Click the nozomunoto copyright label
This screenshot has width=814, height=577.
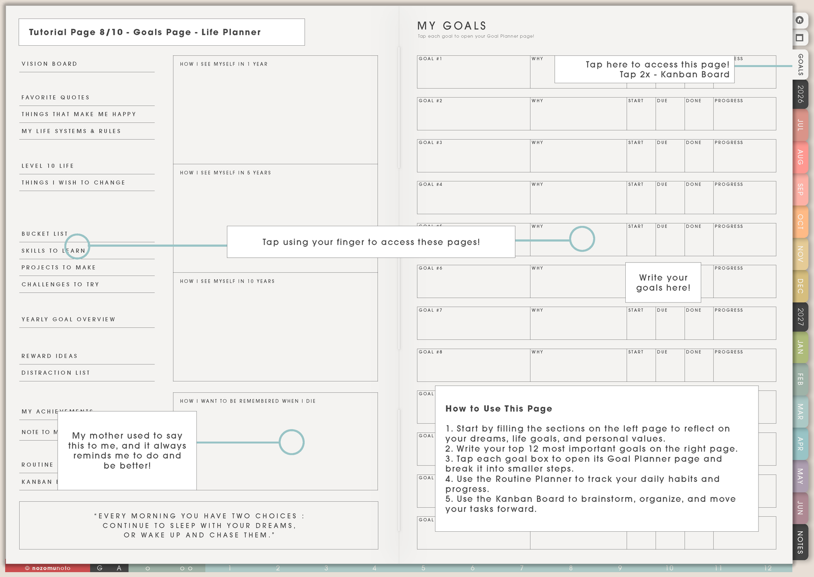point(48,568)
